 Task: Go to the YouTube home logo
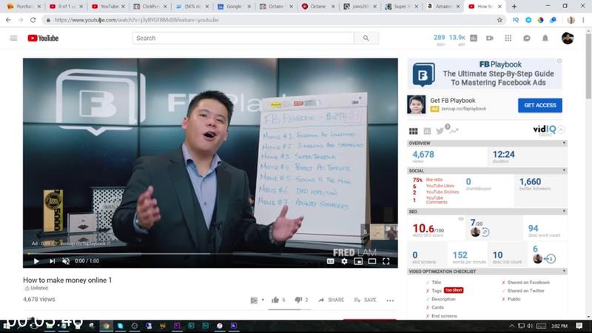coord(43,38)
